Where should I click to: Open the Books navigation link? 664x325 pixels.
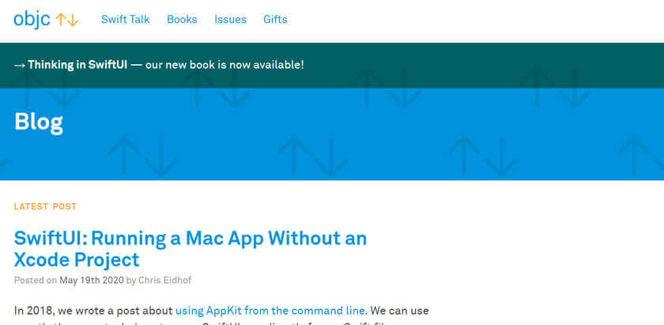(x=182, y=20)
